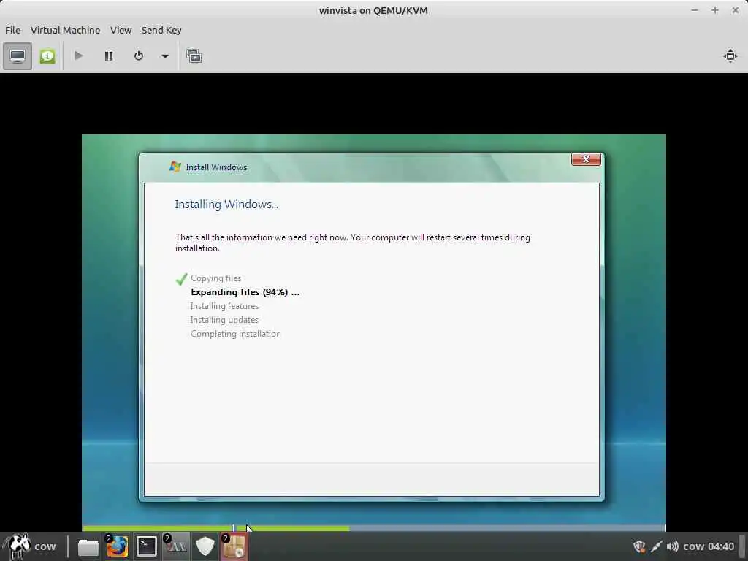Click the network connection tray icon
Screen dimensions: 748x561
(657, 546)
